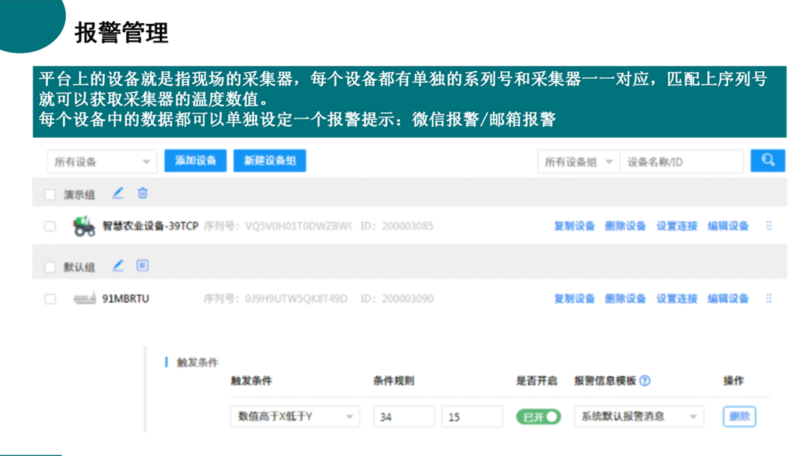Open the 所有设备 dropdown

coord(101,162)
